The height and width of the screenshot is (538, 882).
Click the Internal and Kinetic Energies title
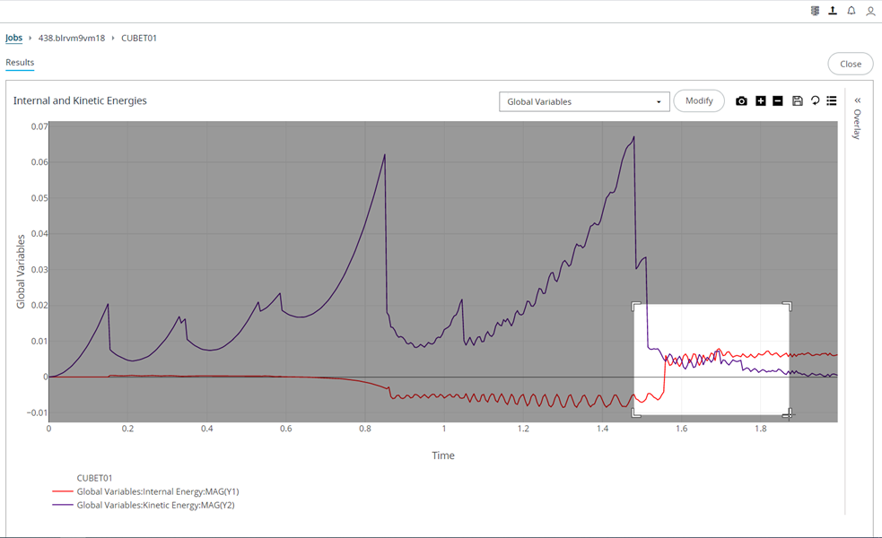click(x=80, y=100)
